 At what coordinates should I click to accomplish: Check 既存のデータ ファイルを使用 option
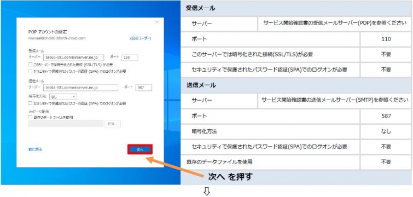click(x=30, y=117)
